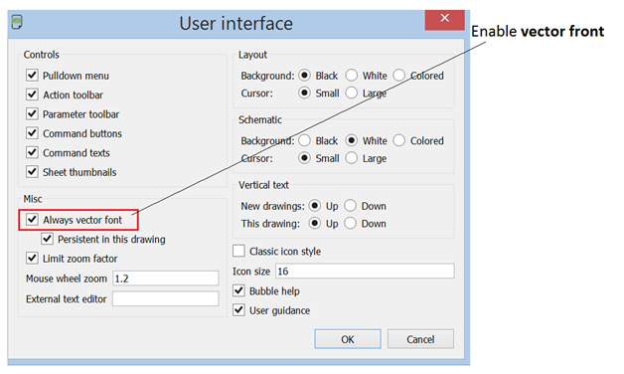Image resolution: width=624 pixels, height=374 pixels.
Task: Select Black for Layout background
Action: coord(304,76)
